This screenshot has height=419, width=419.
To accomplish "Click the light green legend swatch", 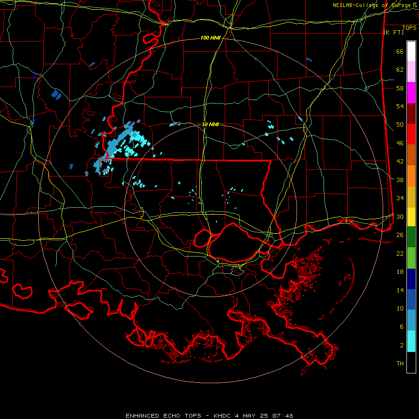I will pyautogui.click(x=411, y=258).
